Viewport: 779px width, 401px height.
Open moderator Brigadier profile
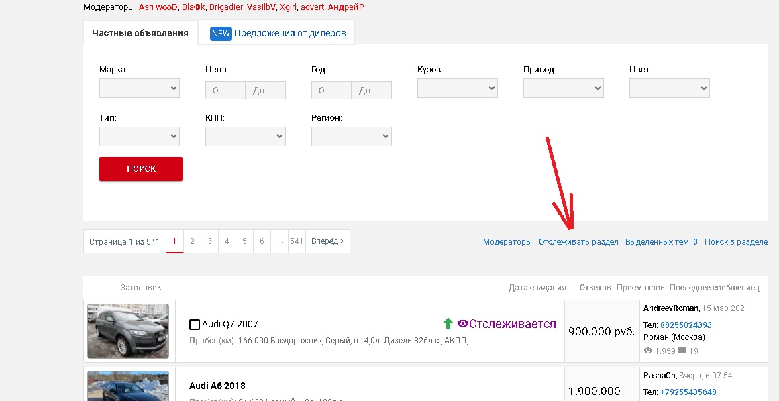coord(225,7)
